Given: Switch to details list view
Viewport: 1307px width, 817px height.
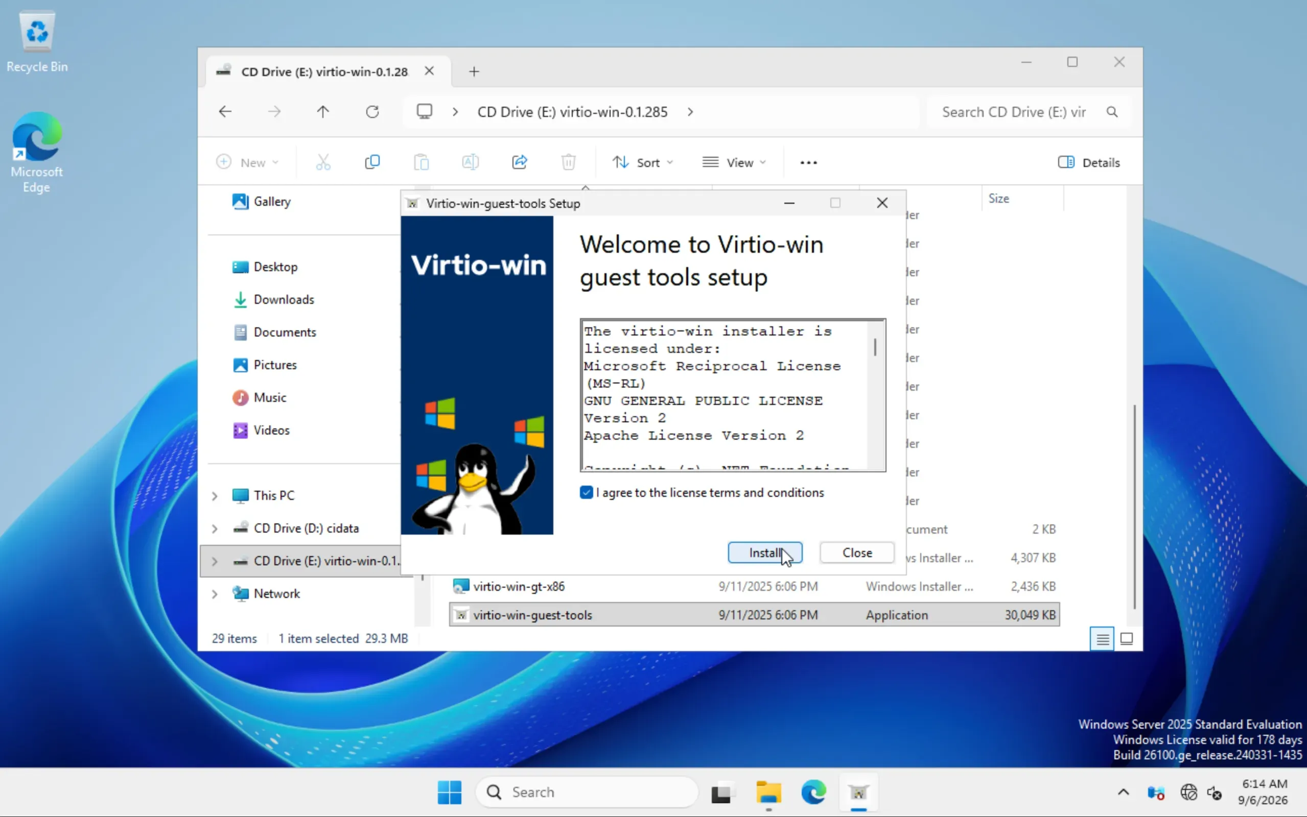Looking at the screenshot, I should (1102, 639).
